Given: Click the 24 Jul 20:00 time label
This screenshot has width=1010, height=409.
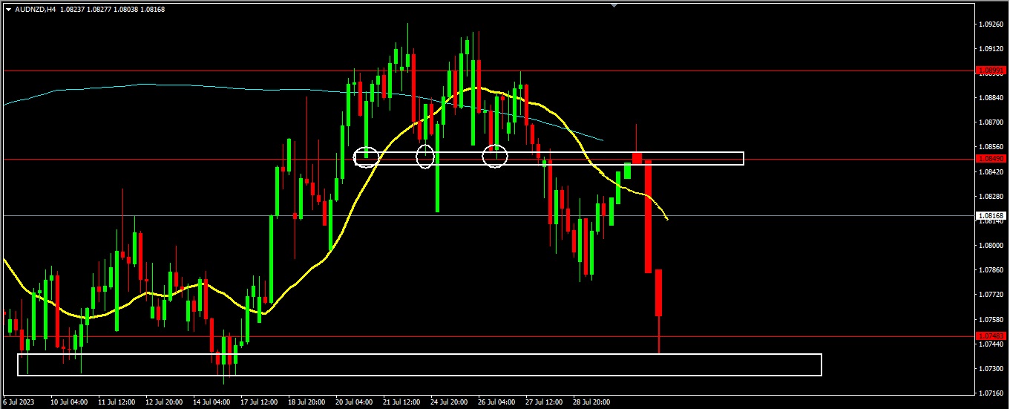Looking at the screenshot, I should pos(448,402).
